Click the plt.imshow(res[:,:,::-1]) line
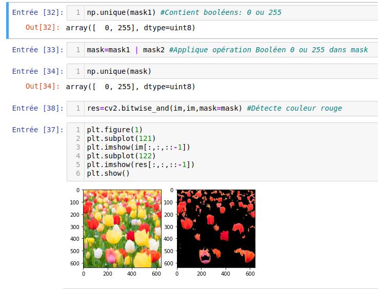The height and width of the screenshot is (289, 378). click(x=141, y=164)
